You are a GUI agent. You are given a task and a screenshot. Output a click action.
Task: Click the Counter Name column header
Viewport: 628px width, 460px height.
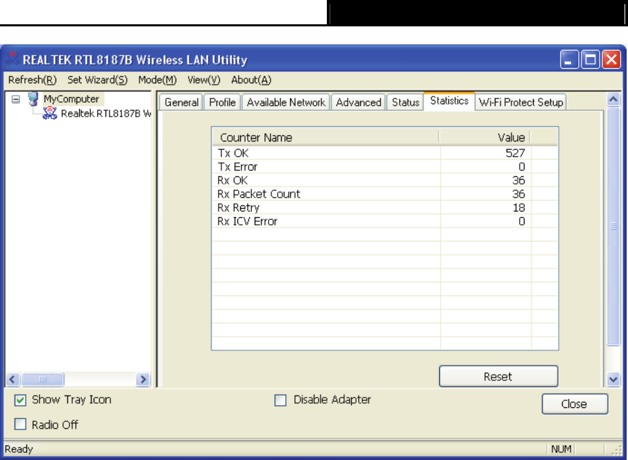pos(325,137)
